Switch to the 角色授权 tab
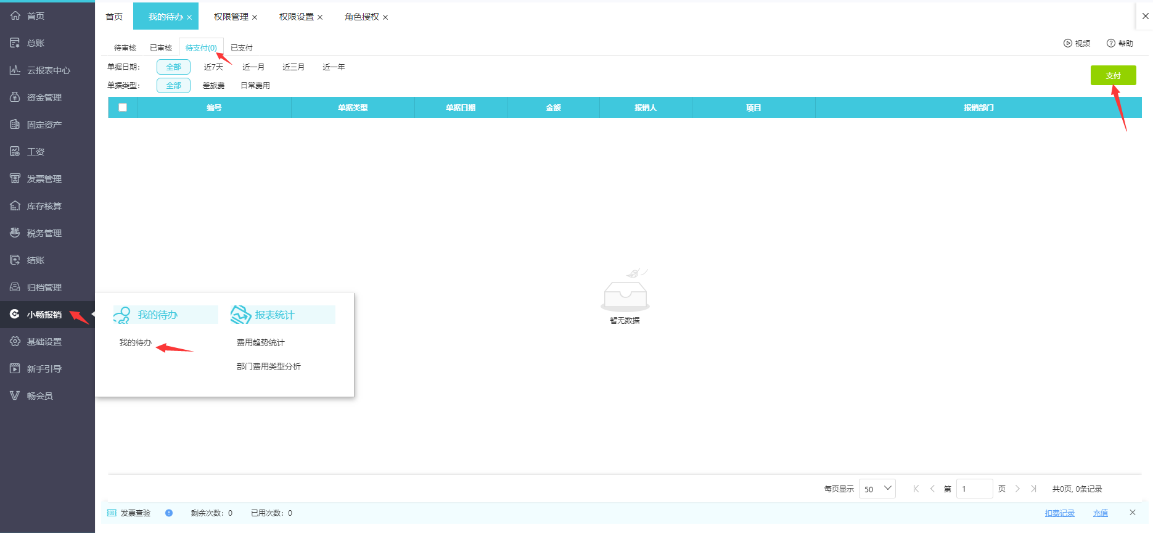1153x533 pixels. click(362, 17)
